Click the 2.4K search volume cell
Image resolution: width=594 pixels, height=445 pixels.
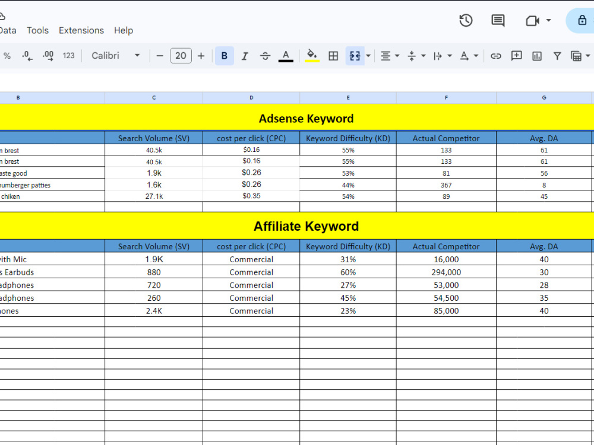154,311
